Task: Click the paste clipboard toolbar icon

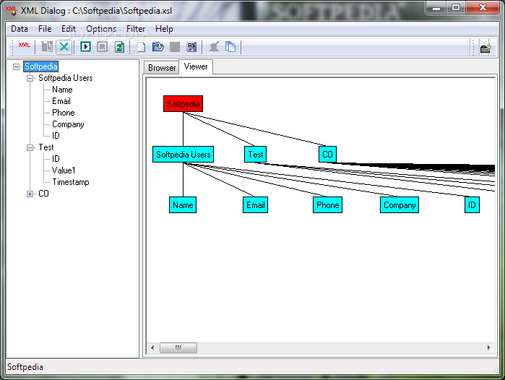Action: 47,47
